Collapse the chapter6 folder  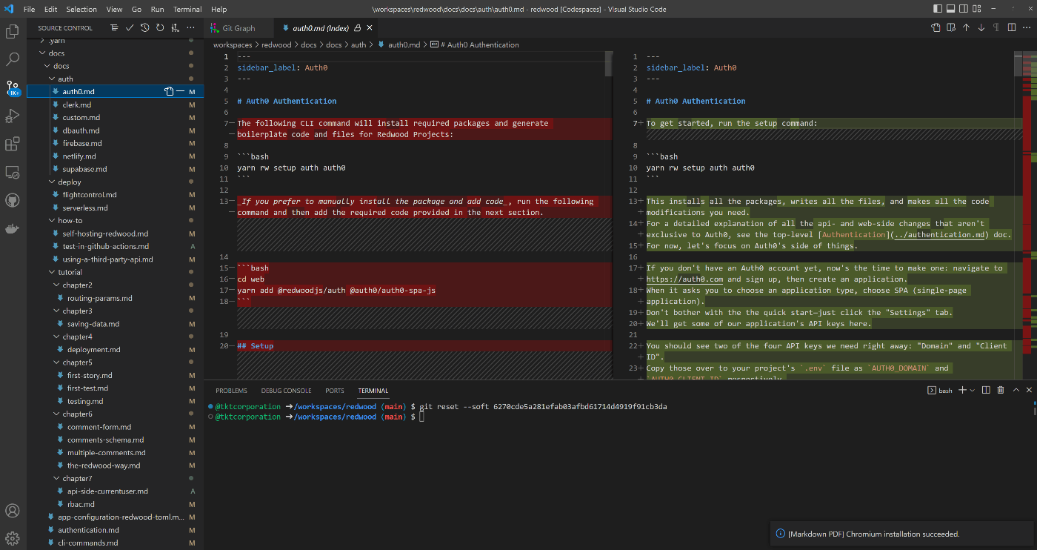[x=56, y=414]
